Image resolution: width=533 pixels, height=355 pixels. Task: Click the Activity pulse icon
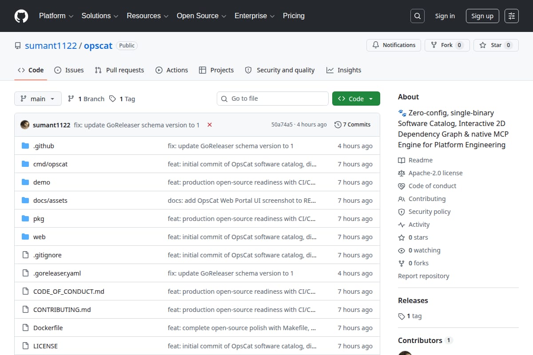[x=402, y=225]
